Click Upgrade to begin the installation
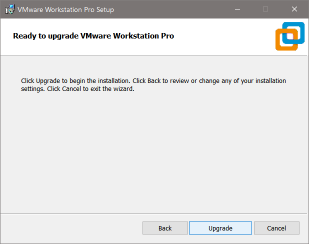This screenshot has height=244, width=309. pos(220,228)
